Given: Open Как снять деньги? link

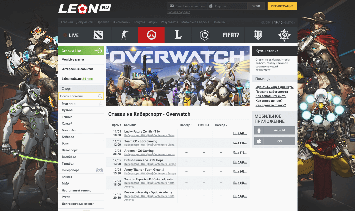Looking at the screenshot, I should click(269, 101).
